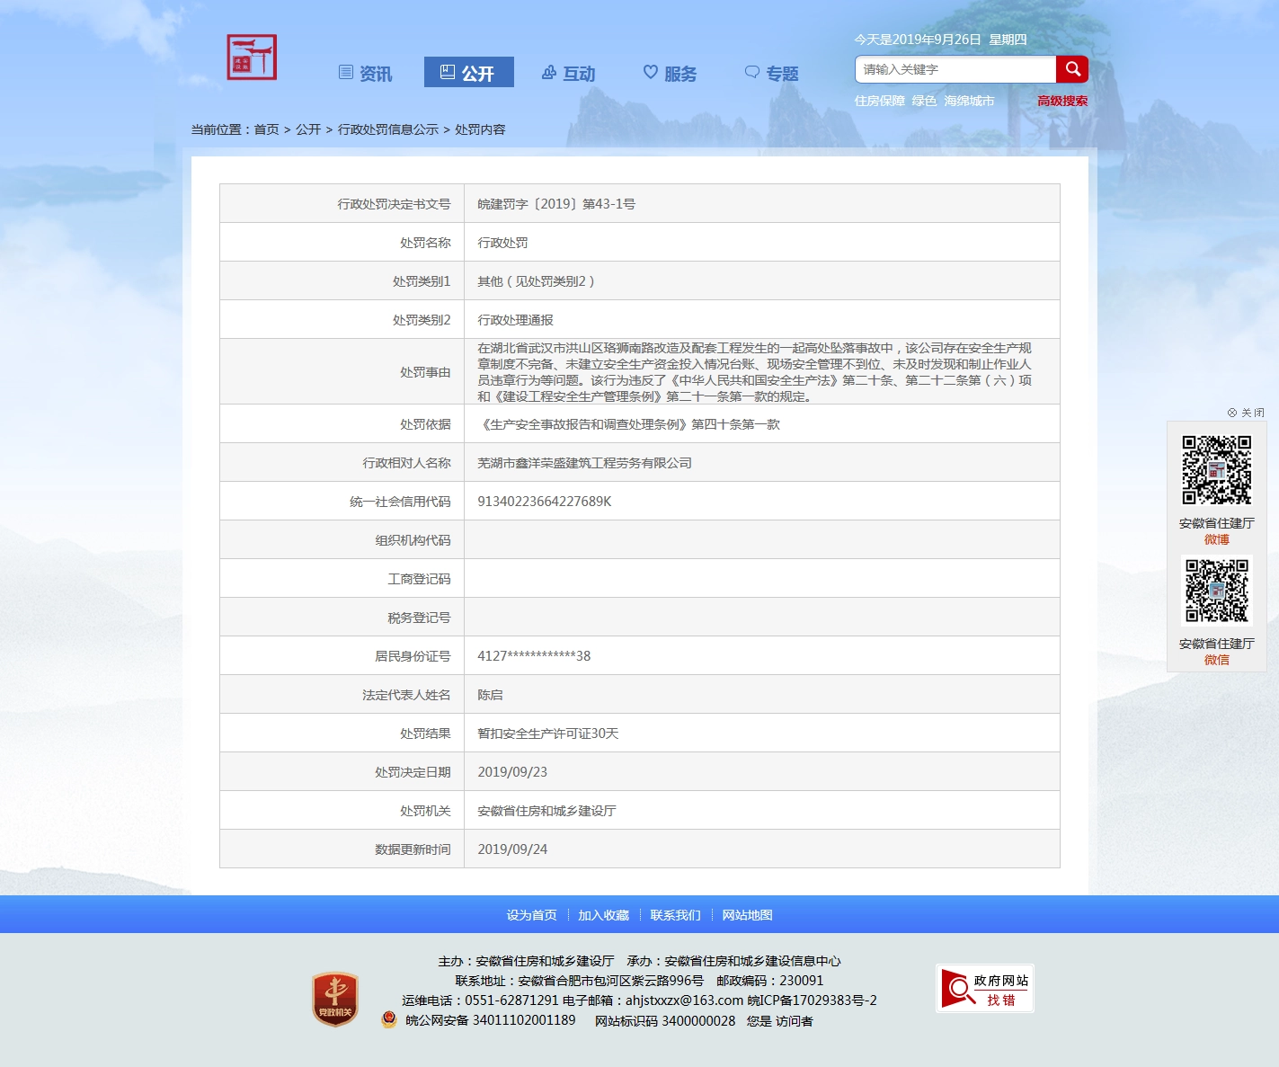The image size is (1279, 1067).
Task: Click the police shield icon beside 皖公网安备
Action: tap(388, 1020)
